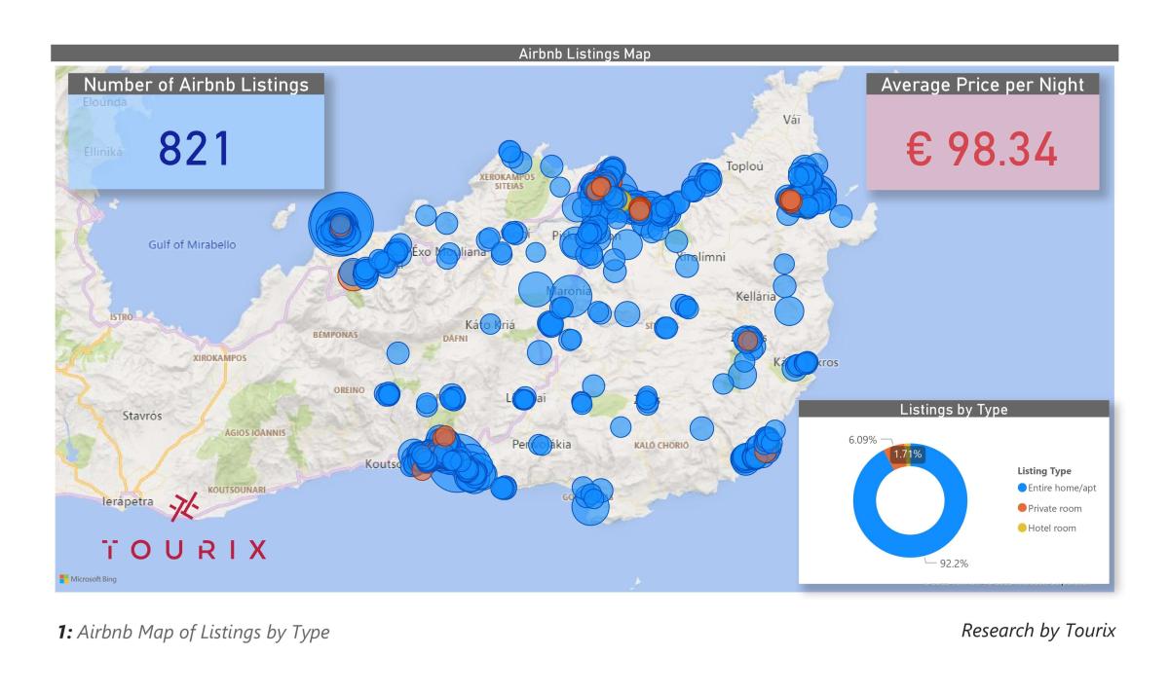The image size is (1169, 693).
Task: Click the Gulf of Mirabello map label
Action: [x=192, y=244]
